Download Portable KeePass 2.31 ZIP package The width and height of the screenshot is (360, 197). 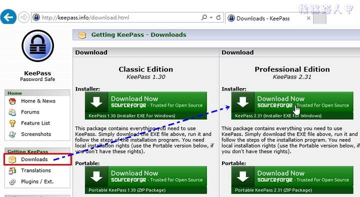[292, 180]
